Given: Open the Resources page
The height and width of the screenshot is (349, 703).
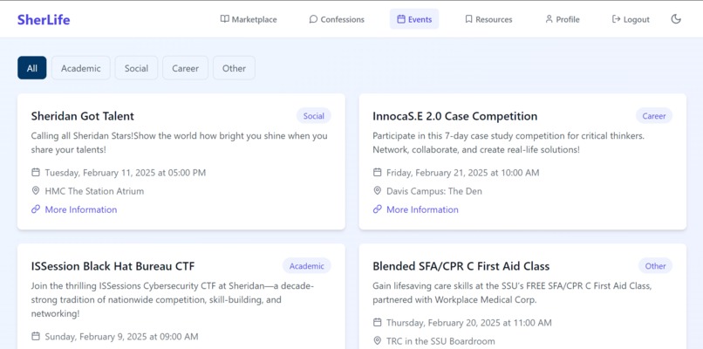Looking at the screenshot, I should [488, 19].
